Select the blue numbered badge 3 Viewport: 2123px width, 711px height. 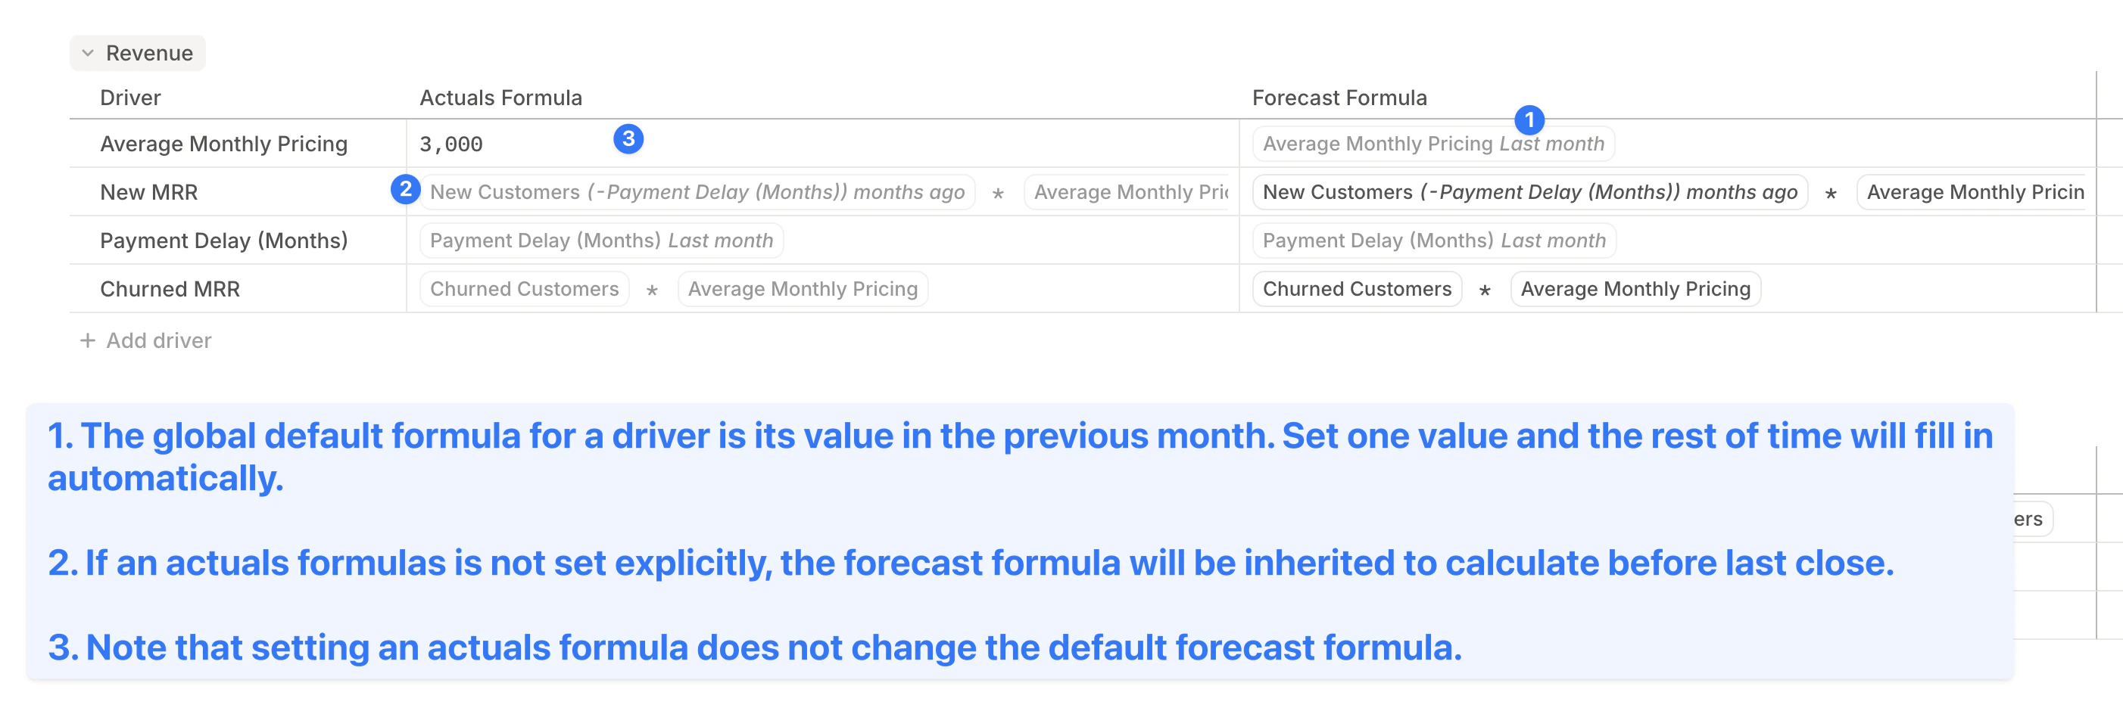pyautogui.click(x=629, y=139)
